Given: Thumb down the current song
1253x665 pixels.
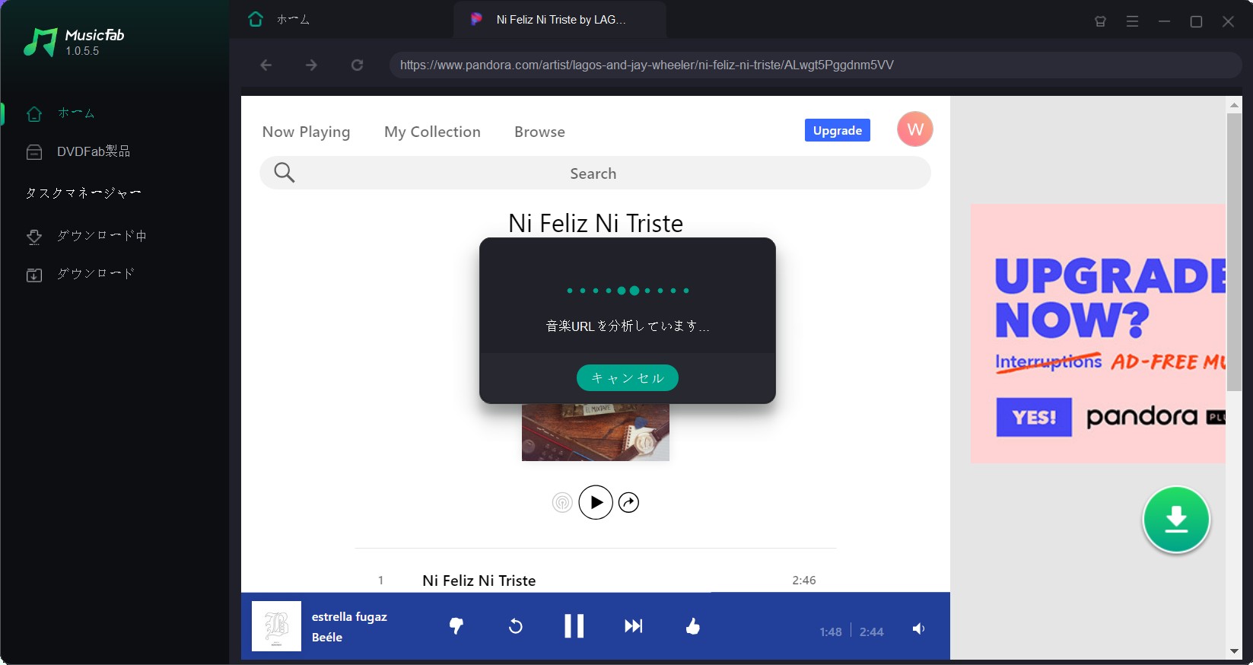Looking at the screenshot, I should pos(456,626).
